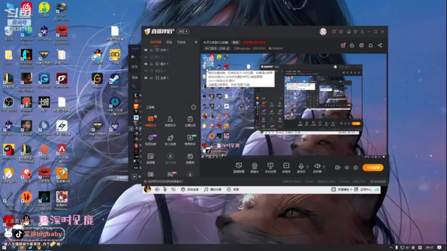Click the lock icon in the stream header
This screenshot has width=447, height=251.
click(352, 46)
